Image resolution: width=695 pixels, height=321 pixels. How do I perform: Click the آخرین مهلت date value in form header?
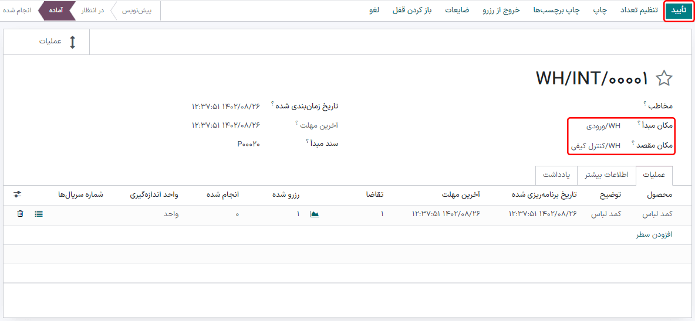click(x=225, y=125)
